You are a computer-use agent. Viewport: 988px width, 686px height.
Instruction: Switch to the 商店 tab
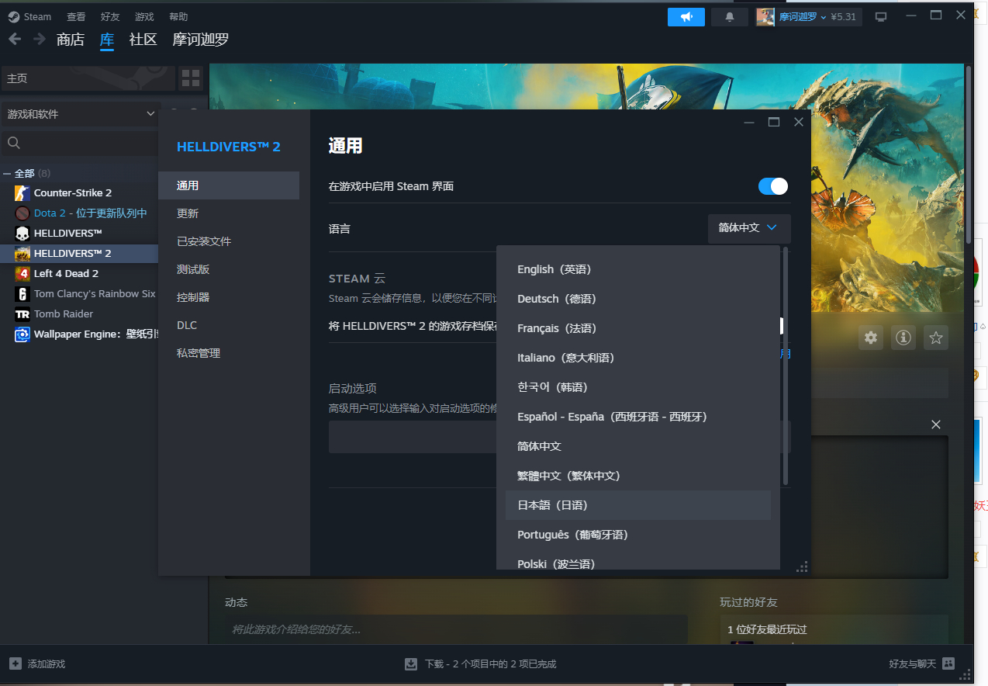click(x=71, y=40)
